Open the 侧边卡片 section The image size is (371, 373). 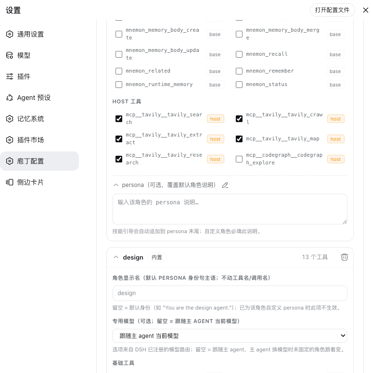[x=39, y=182]
